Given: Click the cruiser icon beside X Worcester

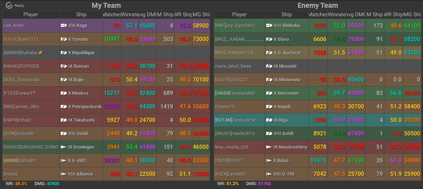Looking at the screenshot, I should click(x=269, y=93).
